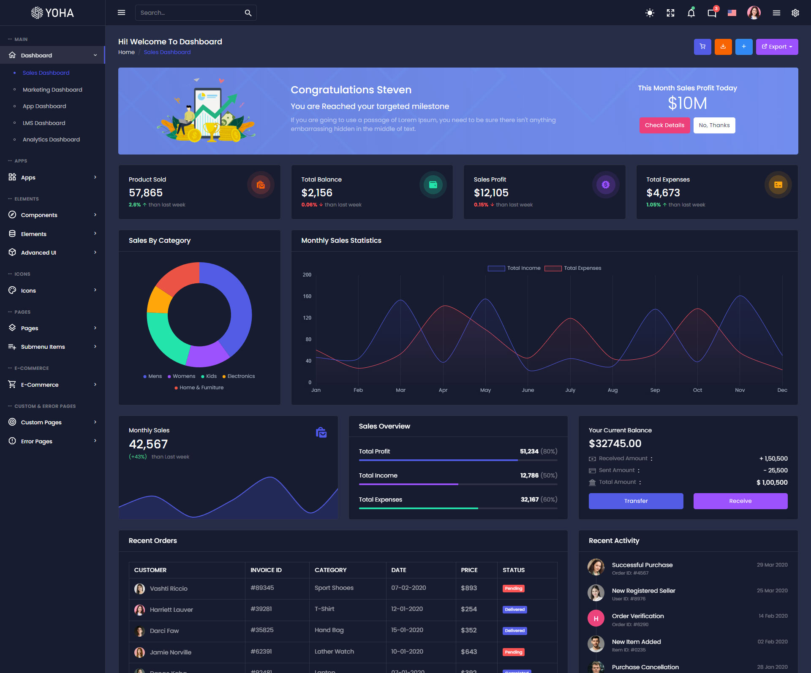811x673 pixels.
Task: Click the Mens legend color dot
Action: click(x=145, y=376)
